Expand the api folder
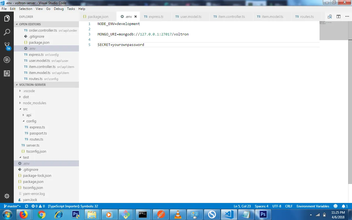352x220 pixels. 29,115
